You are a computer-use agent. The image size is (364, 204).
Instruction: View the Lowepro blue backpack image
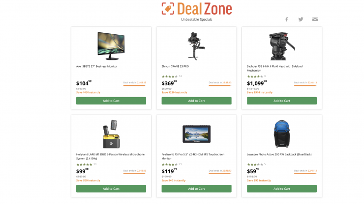point(282,134)
